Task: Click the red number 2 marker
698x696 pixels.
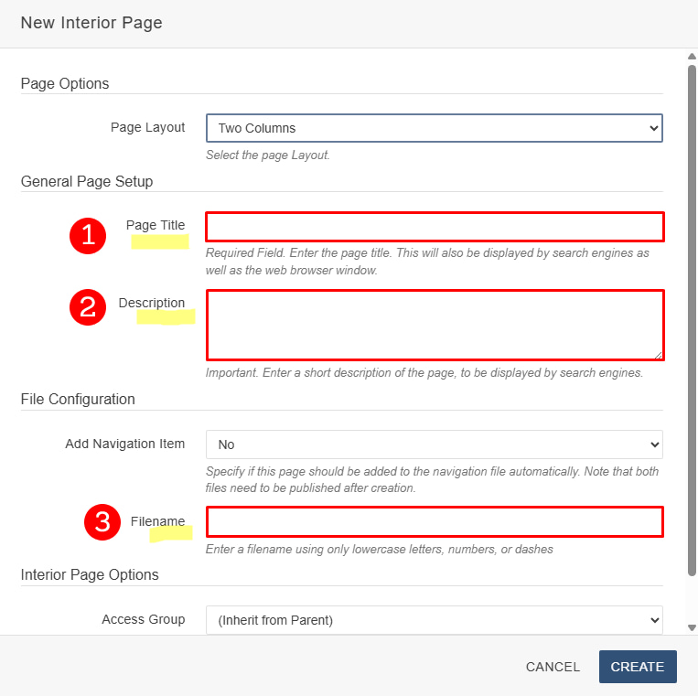Action: coord(88,307)
